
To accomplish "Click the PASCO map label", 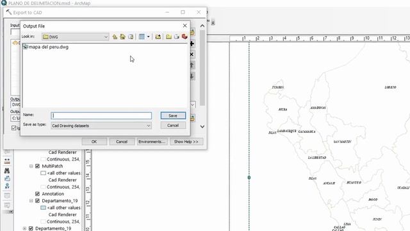I will [x=373, y=200].
